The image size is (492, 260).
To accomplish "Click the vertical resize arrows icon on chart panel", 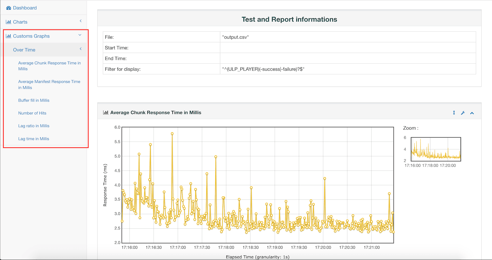I will click(x=454, y=113).
